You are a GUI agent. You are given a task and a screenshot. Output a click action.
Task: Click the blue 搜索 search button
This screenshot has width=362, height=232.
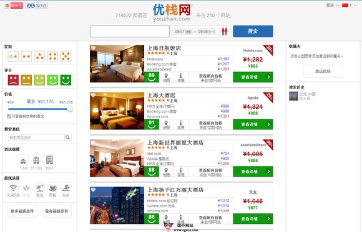pos(253,31)
